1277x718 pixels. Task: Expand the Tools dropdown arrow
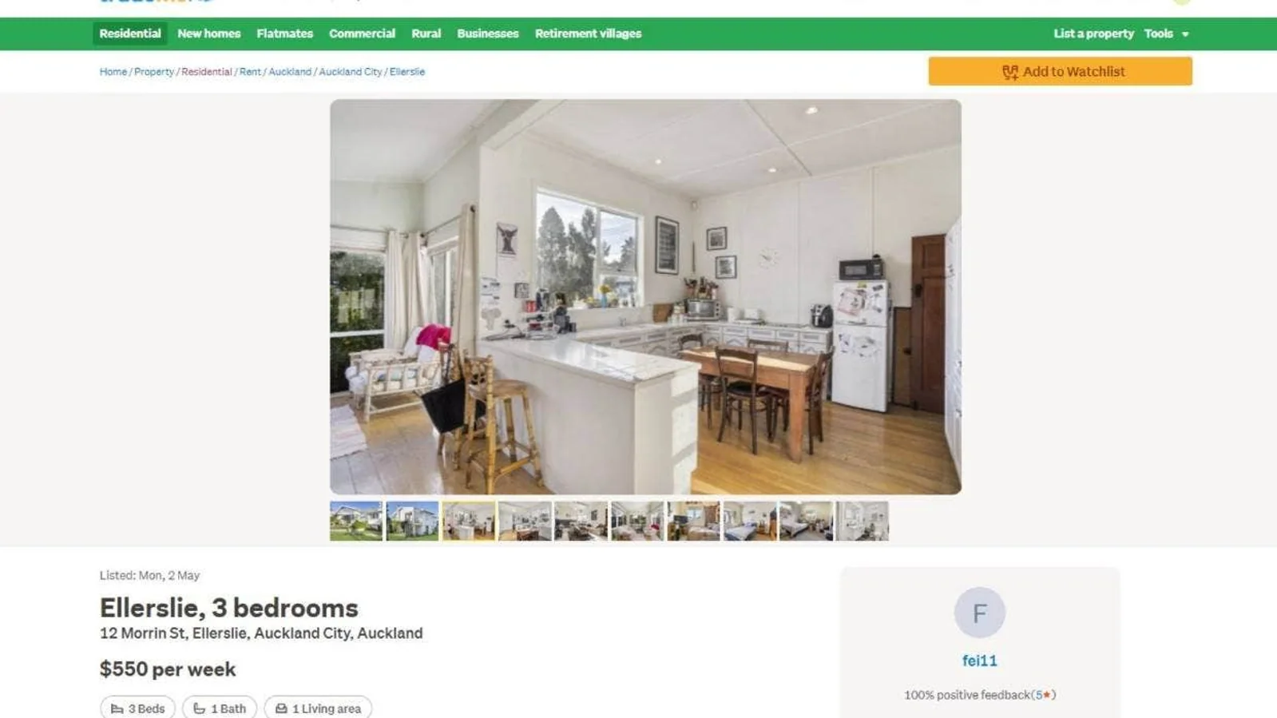[x=1185, y=34]
